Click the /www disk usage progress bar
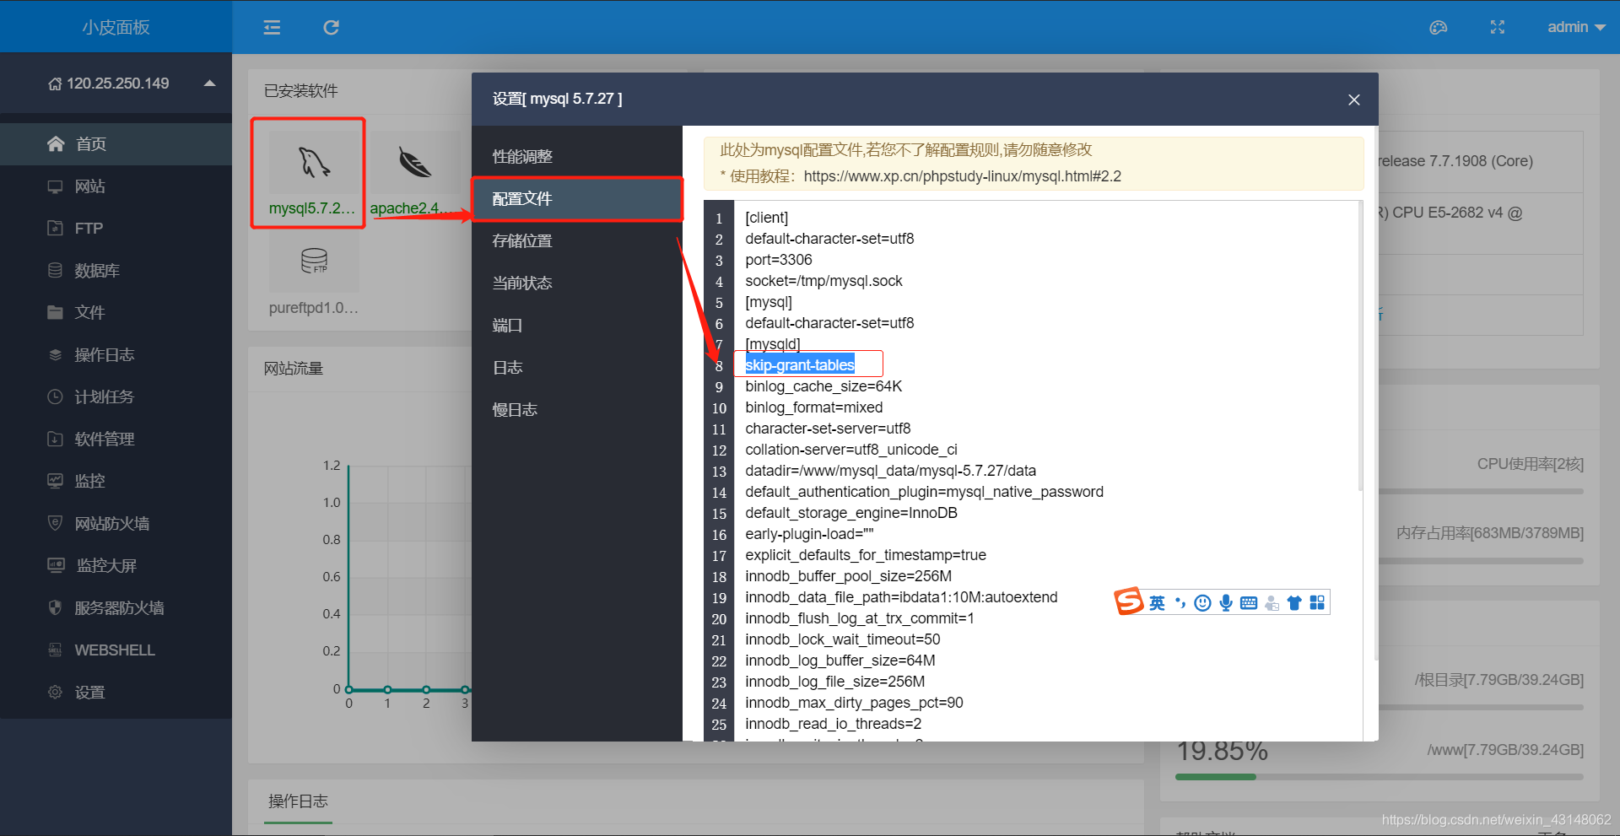Image resolution: width=1620 pixels, height=836 pixels. [x=1379, y=777]
